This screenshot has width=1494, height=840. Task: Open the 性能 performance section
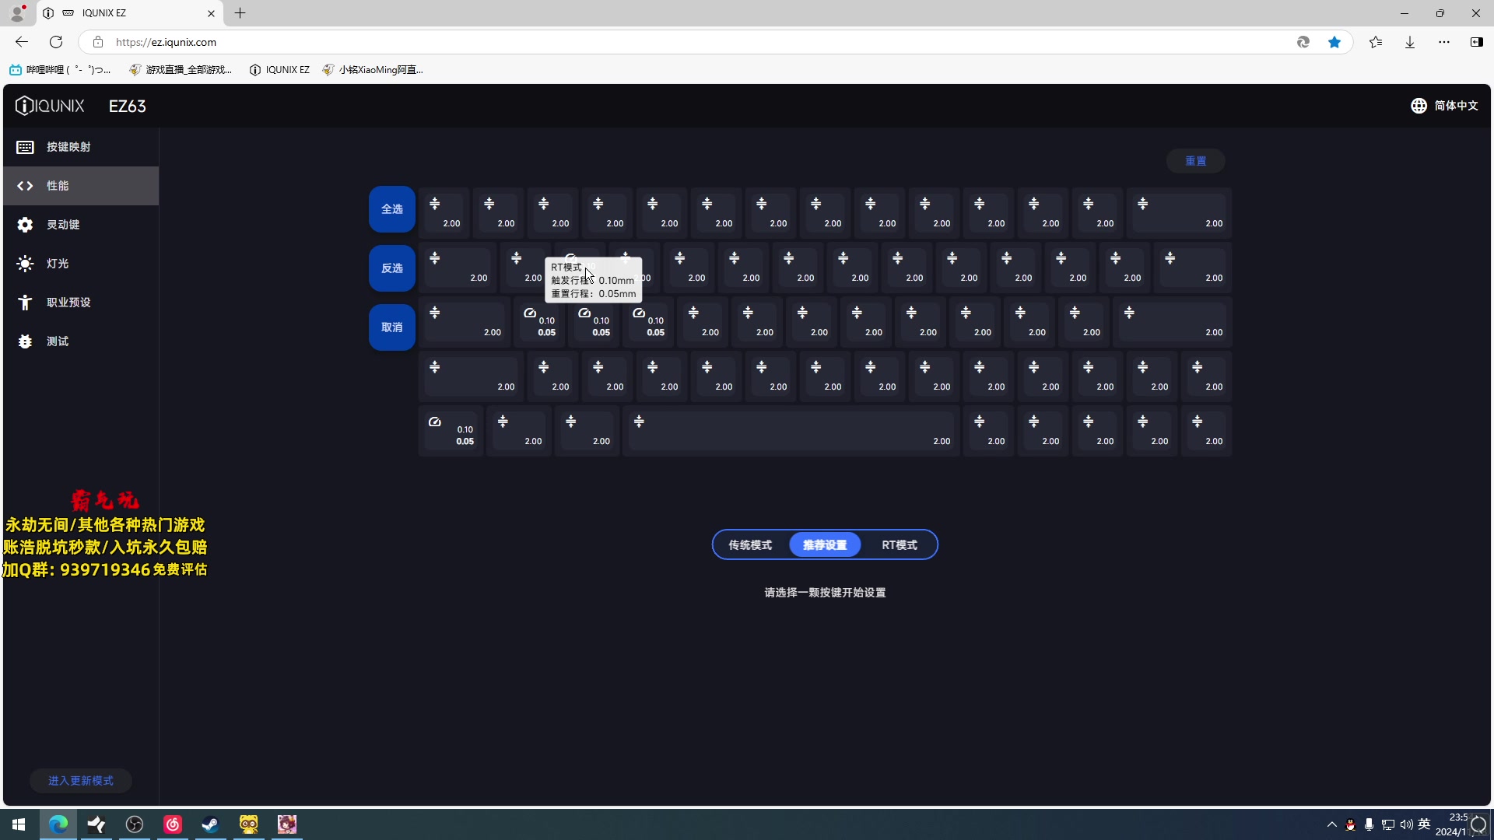81,186
